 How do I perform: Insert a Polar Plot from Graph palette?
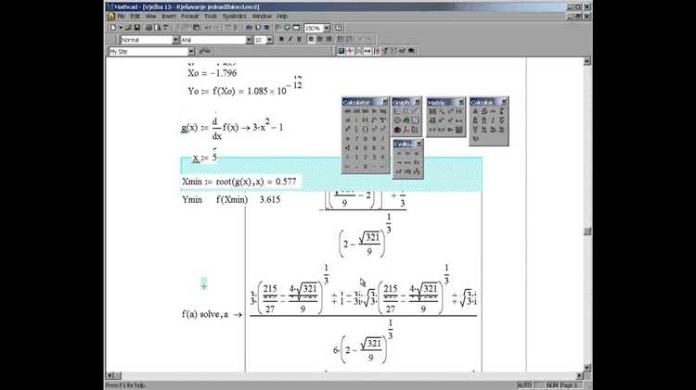click(x=397, y=120)
